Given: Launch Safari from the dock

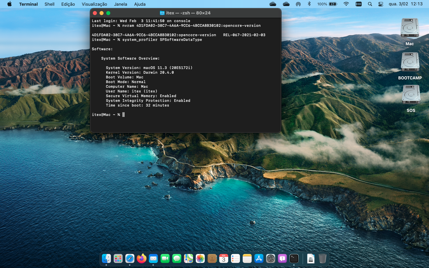Looking at the screenshot, I should pos(130,258).
